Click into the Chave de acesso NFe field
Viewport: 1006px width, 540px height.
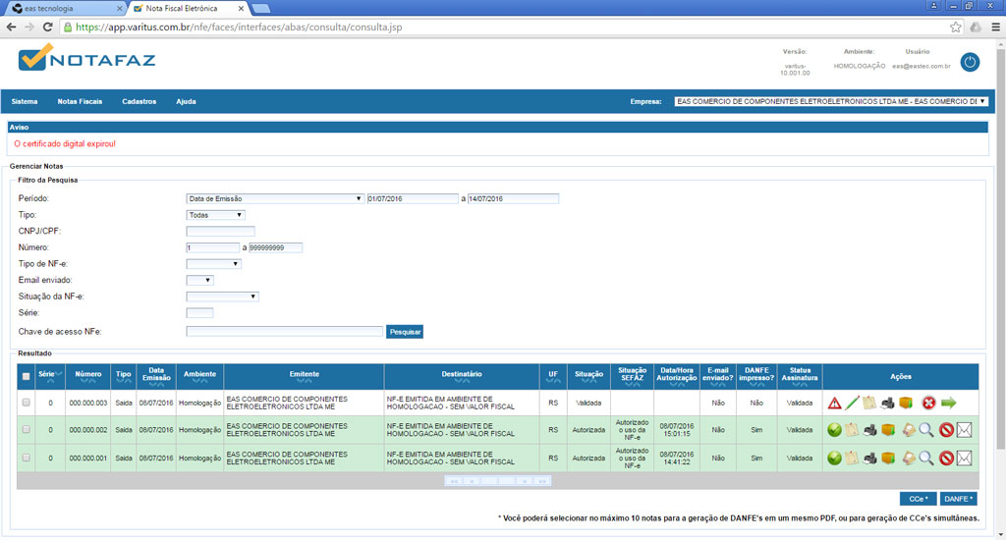click(x=284, y=332)
